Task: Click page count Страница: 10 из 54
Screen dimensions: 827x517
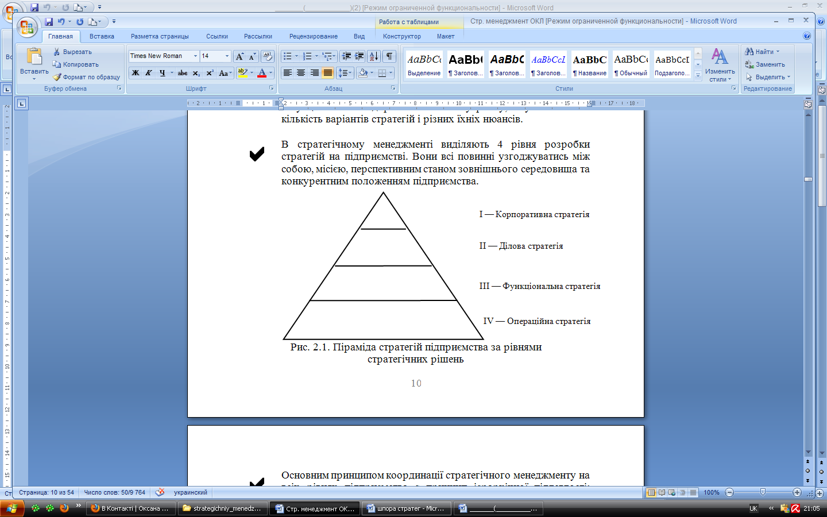Action: [47, 492]
